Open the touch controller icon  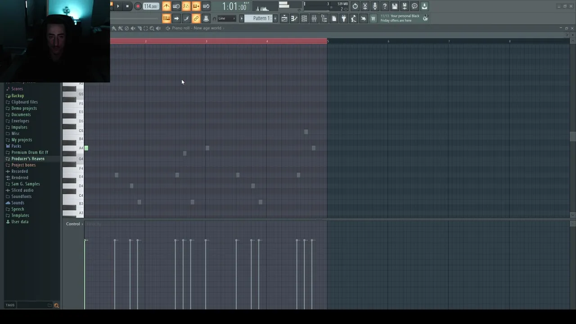click(363, 18)
